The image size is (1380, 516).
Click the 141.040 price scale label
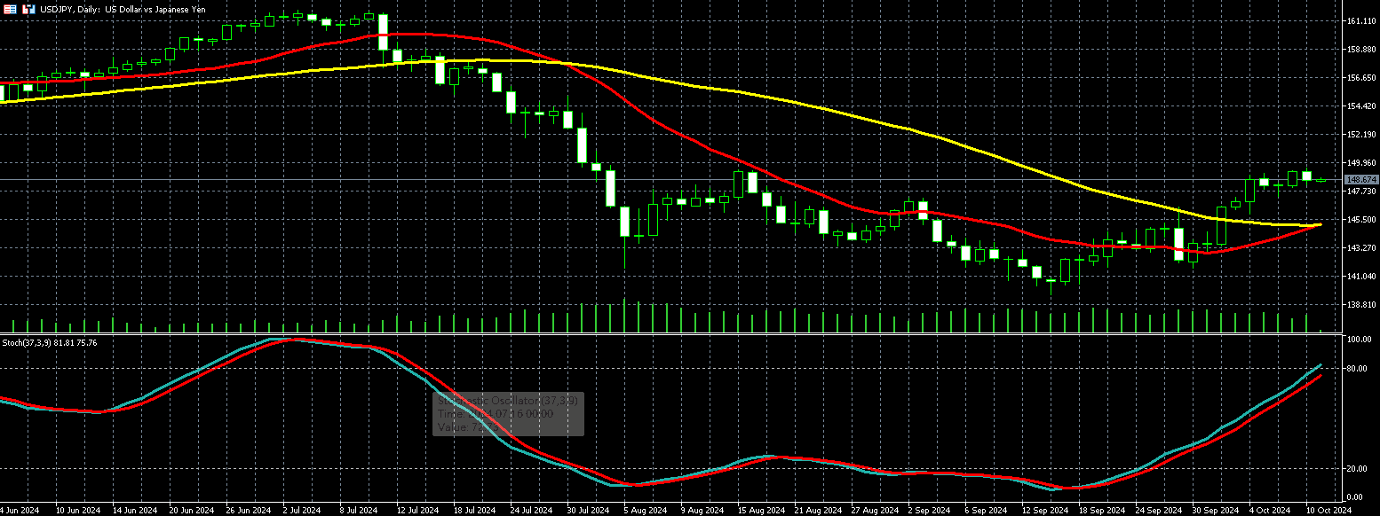[x=1361, y=277]
